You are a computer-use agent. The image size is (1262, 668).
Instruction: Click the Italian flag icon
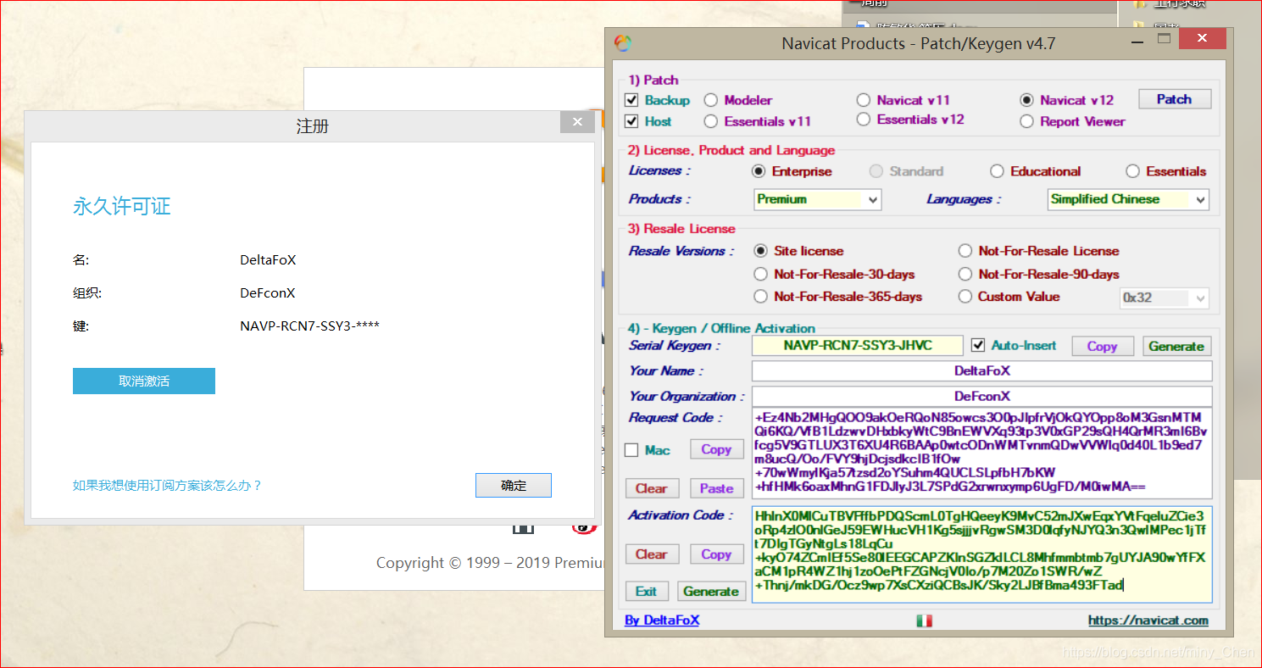coord(924,621)
